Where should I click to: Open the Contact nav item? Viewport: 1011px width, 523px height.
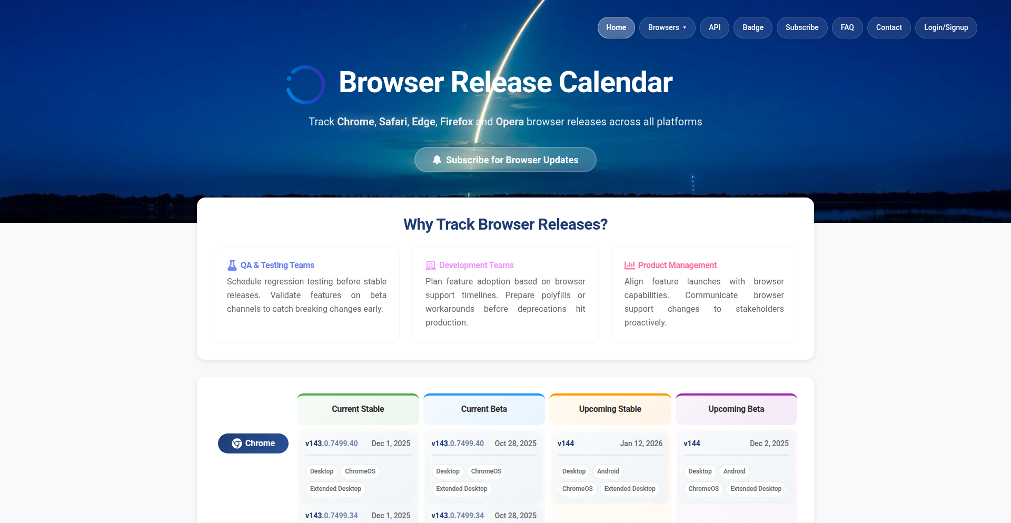tap(889, 27)
